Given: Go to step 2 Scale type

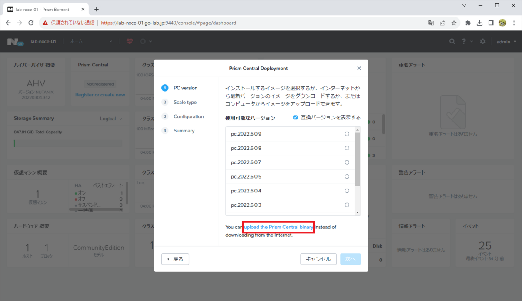Looking at the screenshot, I should click(x=179, y=102).
